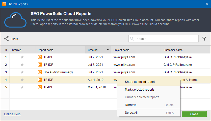This screenshot has width=211, height=121.
Task: Click the Created column header label
Action: 93,50
